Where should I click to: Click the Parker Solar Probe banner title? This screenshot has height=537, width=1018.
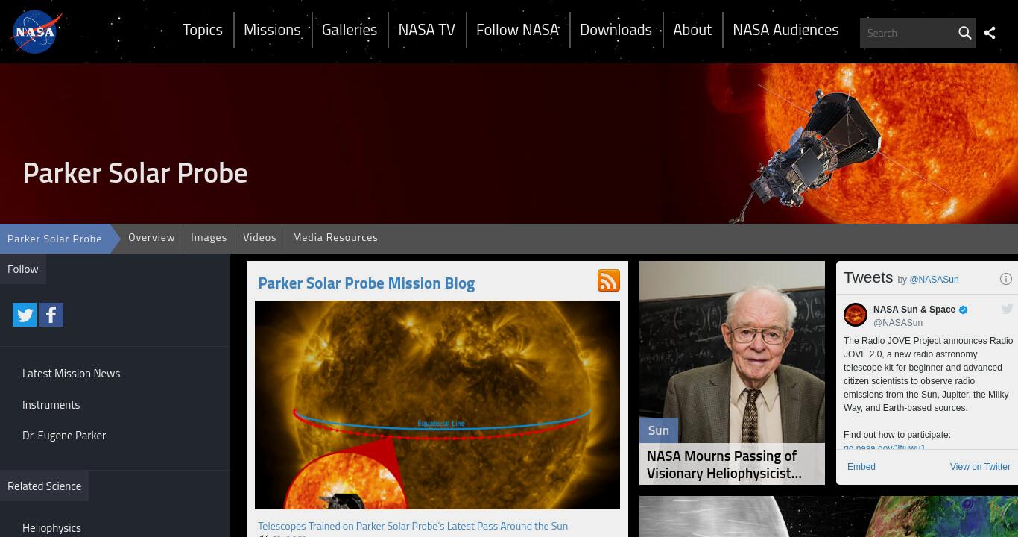pyautogui.click(x=135, y=173)
